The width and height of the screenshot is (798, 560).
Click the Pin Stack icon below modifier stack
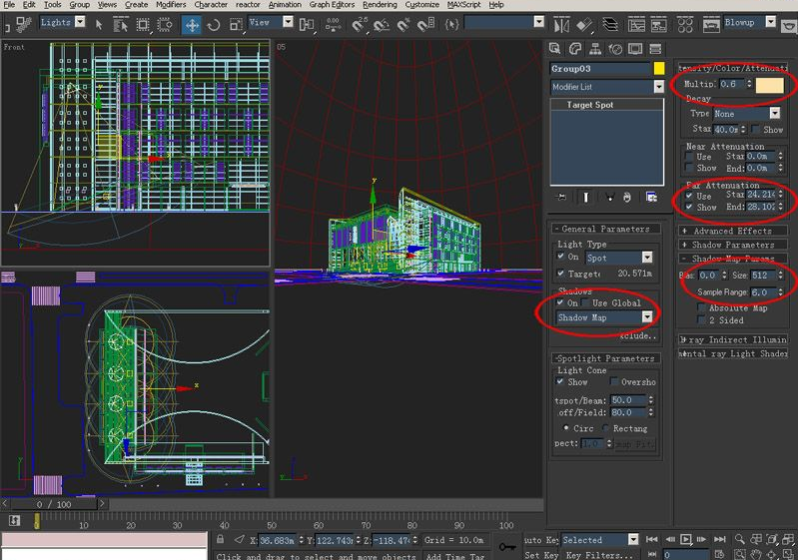point(561,197)
